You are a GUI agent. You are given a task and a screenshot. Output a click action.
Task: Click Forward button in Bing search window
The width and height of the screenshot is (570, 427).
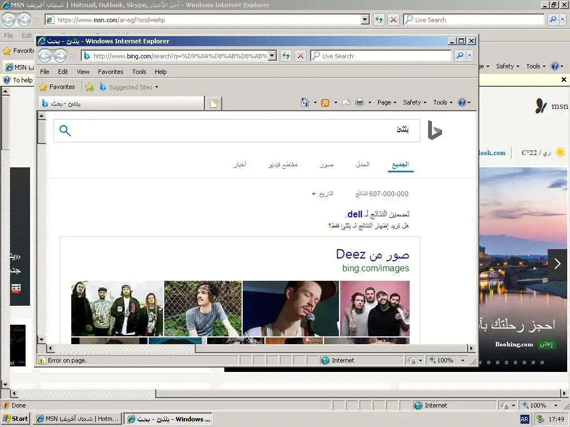point(60,56)
